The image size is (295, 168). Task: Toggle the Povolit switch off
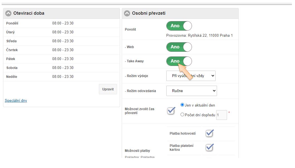point(179,26)
